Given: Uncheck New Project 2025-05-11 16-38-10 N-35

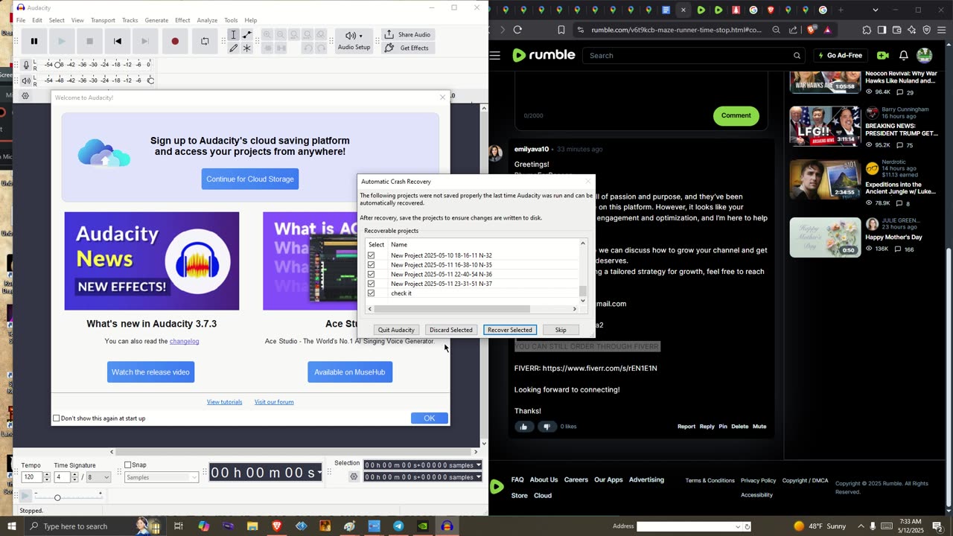Looking at the screenshot, I should pyautogui.click(x=371, y=265).
